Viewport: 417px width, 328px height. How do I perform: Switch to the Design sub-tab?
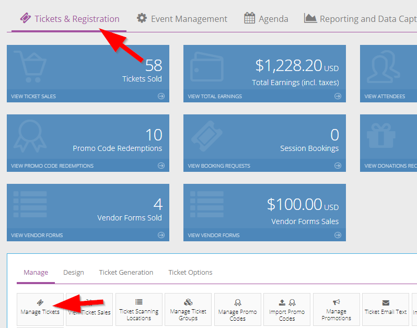click(74, 273)
